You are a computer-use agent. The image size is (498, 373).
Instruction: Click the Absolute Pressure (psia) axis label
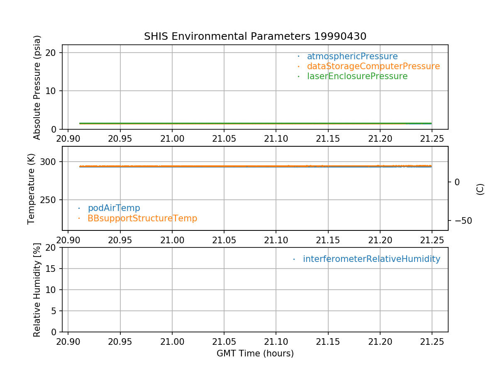coord(37,87)
